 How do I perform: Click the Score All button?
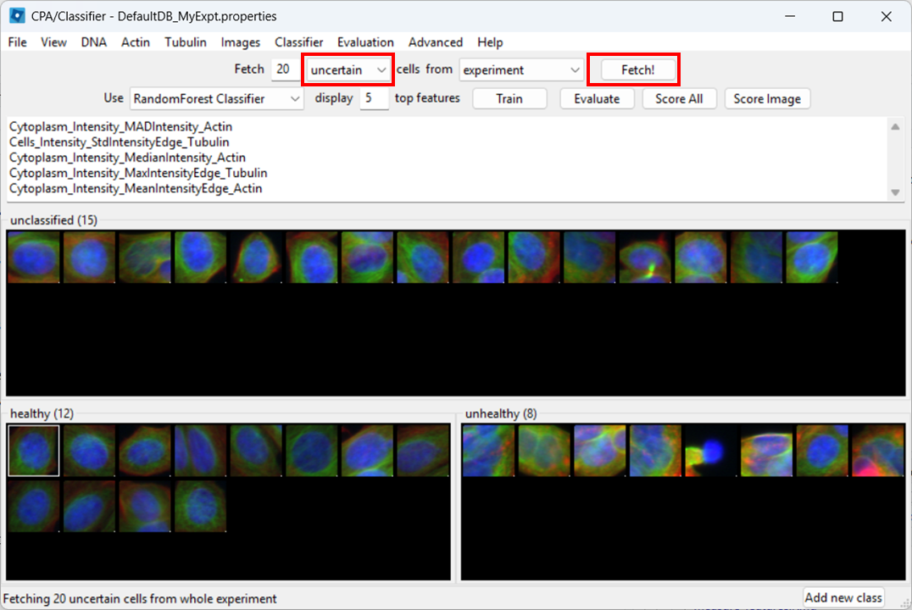click(679, 98)
